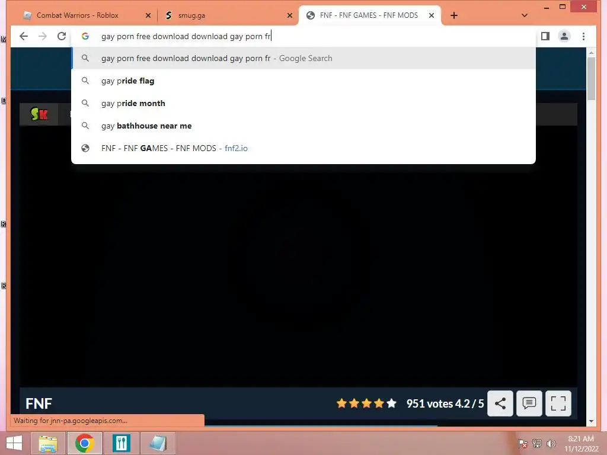Open the Windows Start menu

click(x=14, y=443)
